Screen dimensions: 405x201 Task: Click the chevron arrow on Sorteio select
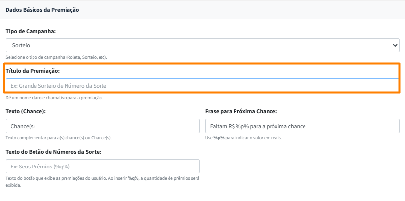click(395, 45)
